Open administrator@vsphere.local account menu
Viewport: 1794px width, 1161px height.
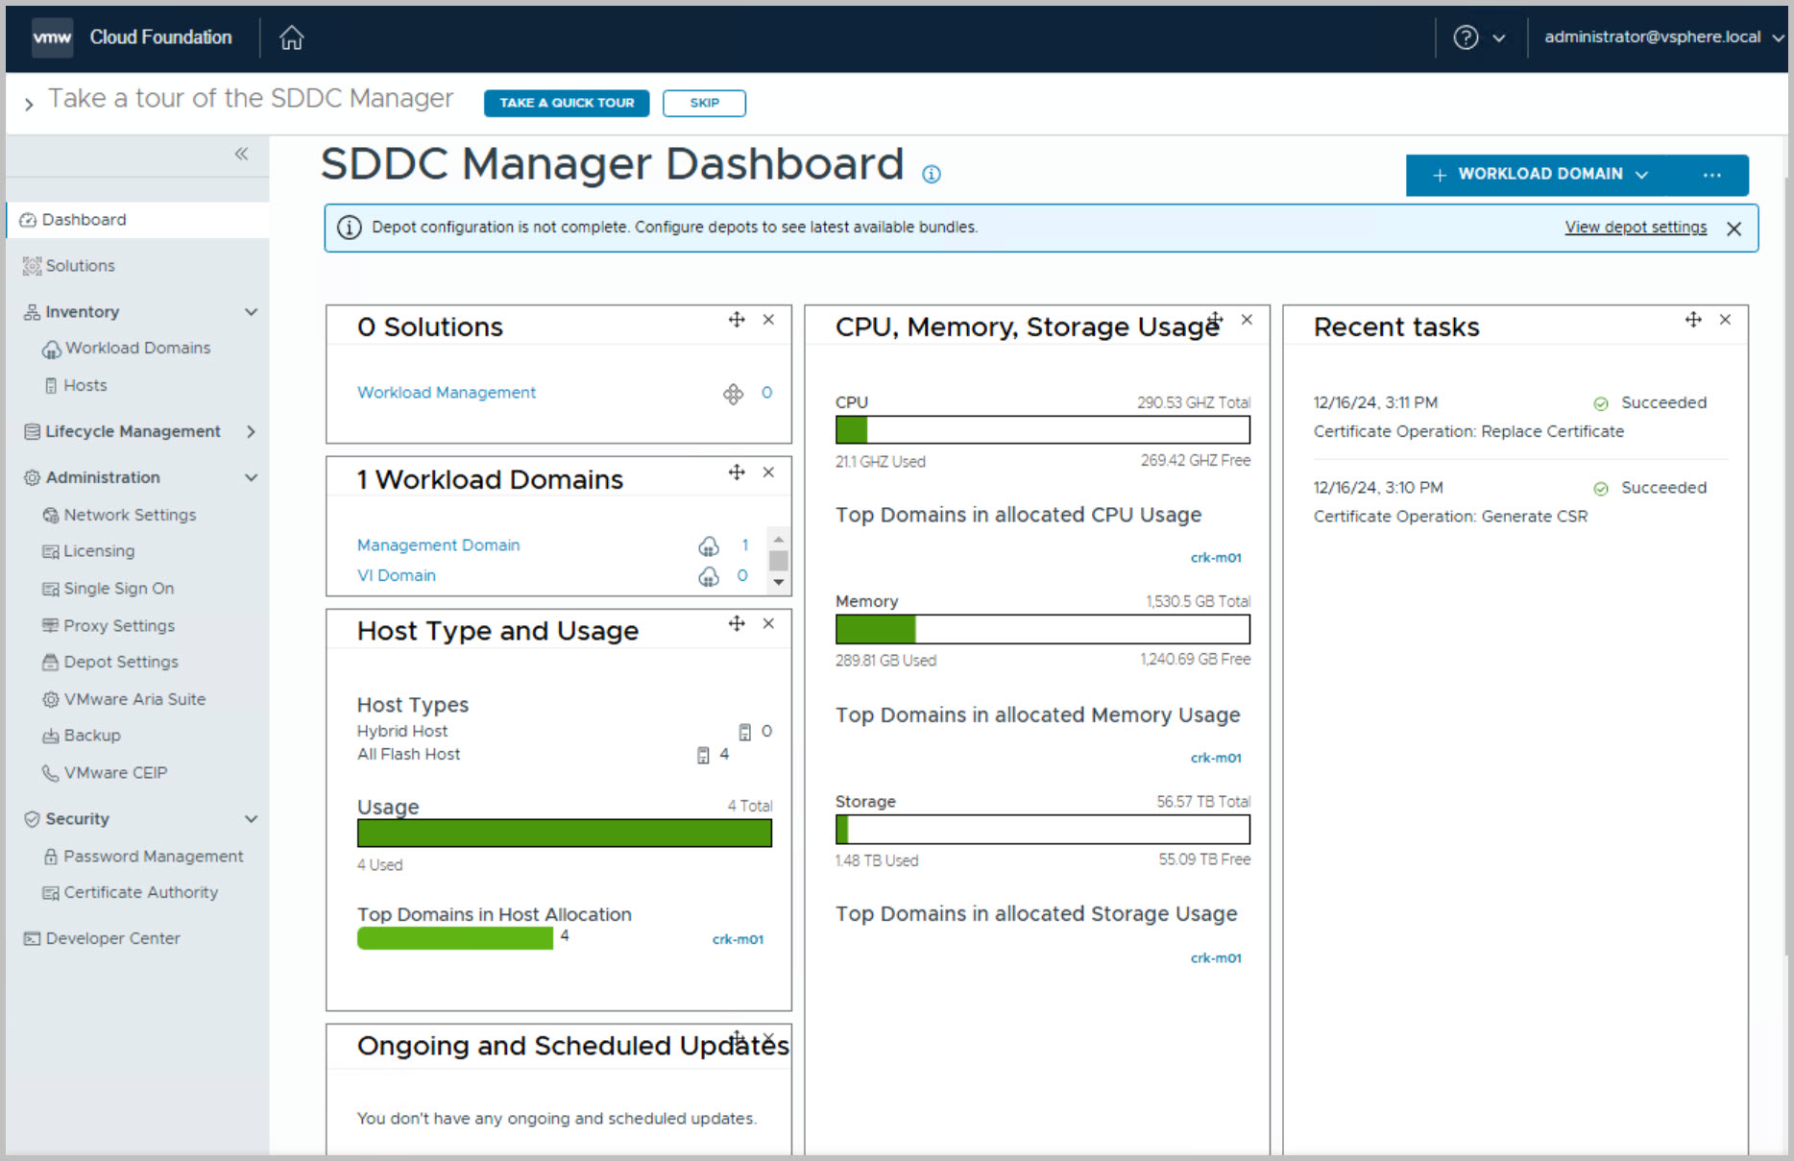(x=1661, y=37)
